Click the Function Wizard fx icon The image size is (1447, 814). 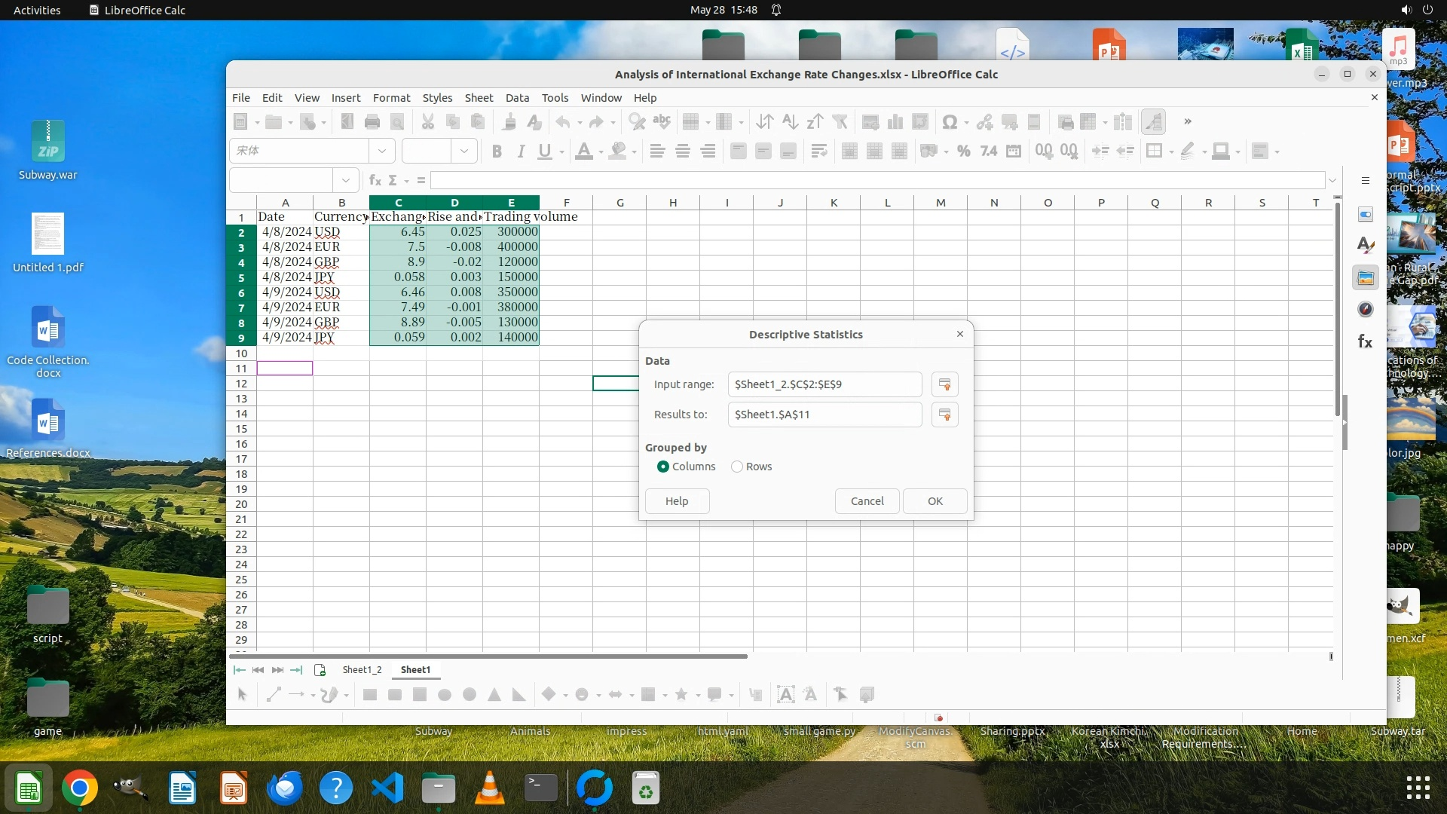click(x=375, y=180)
